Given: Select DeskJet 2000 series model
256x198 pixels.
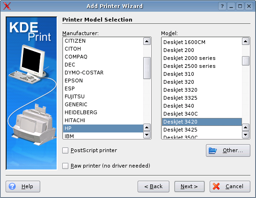Looking at the screenshot, I should [202, 58].
